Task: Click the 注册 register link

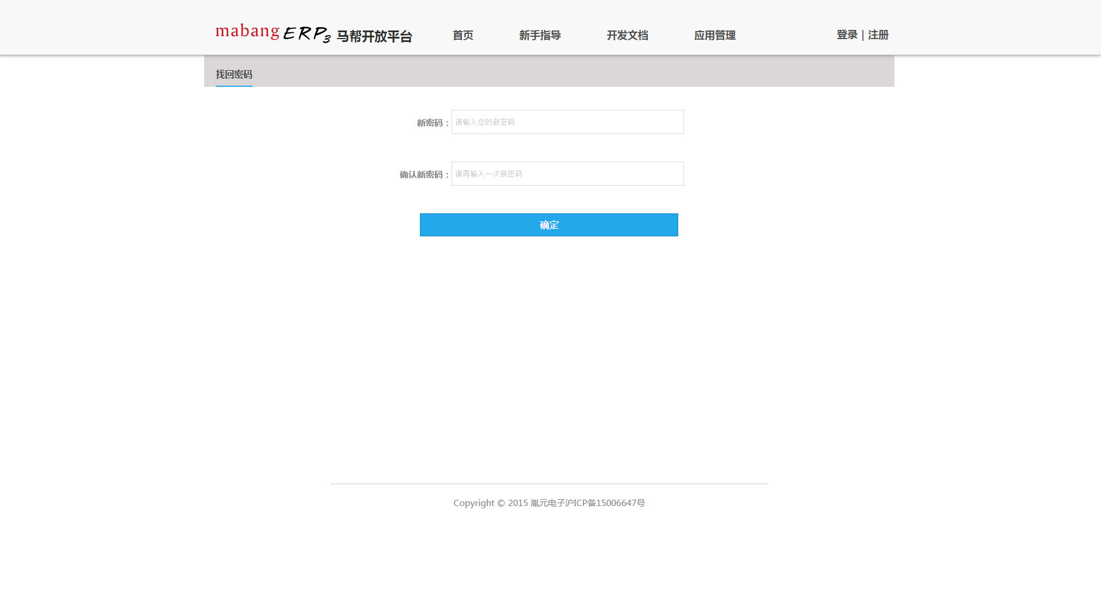Action: [878, 35]
